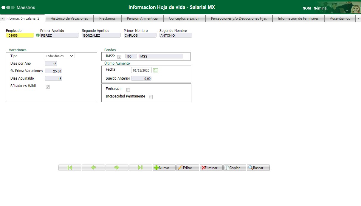Image resolution: width=361 pixels, height=206 pixels.
Task: Open Percepciones y/o Deducciones Fijas tab
Action: pos(239,18)
